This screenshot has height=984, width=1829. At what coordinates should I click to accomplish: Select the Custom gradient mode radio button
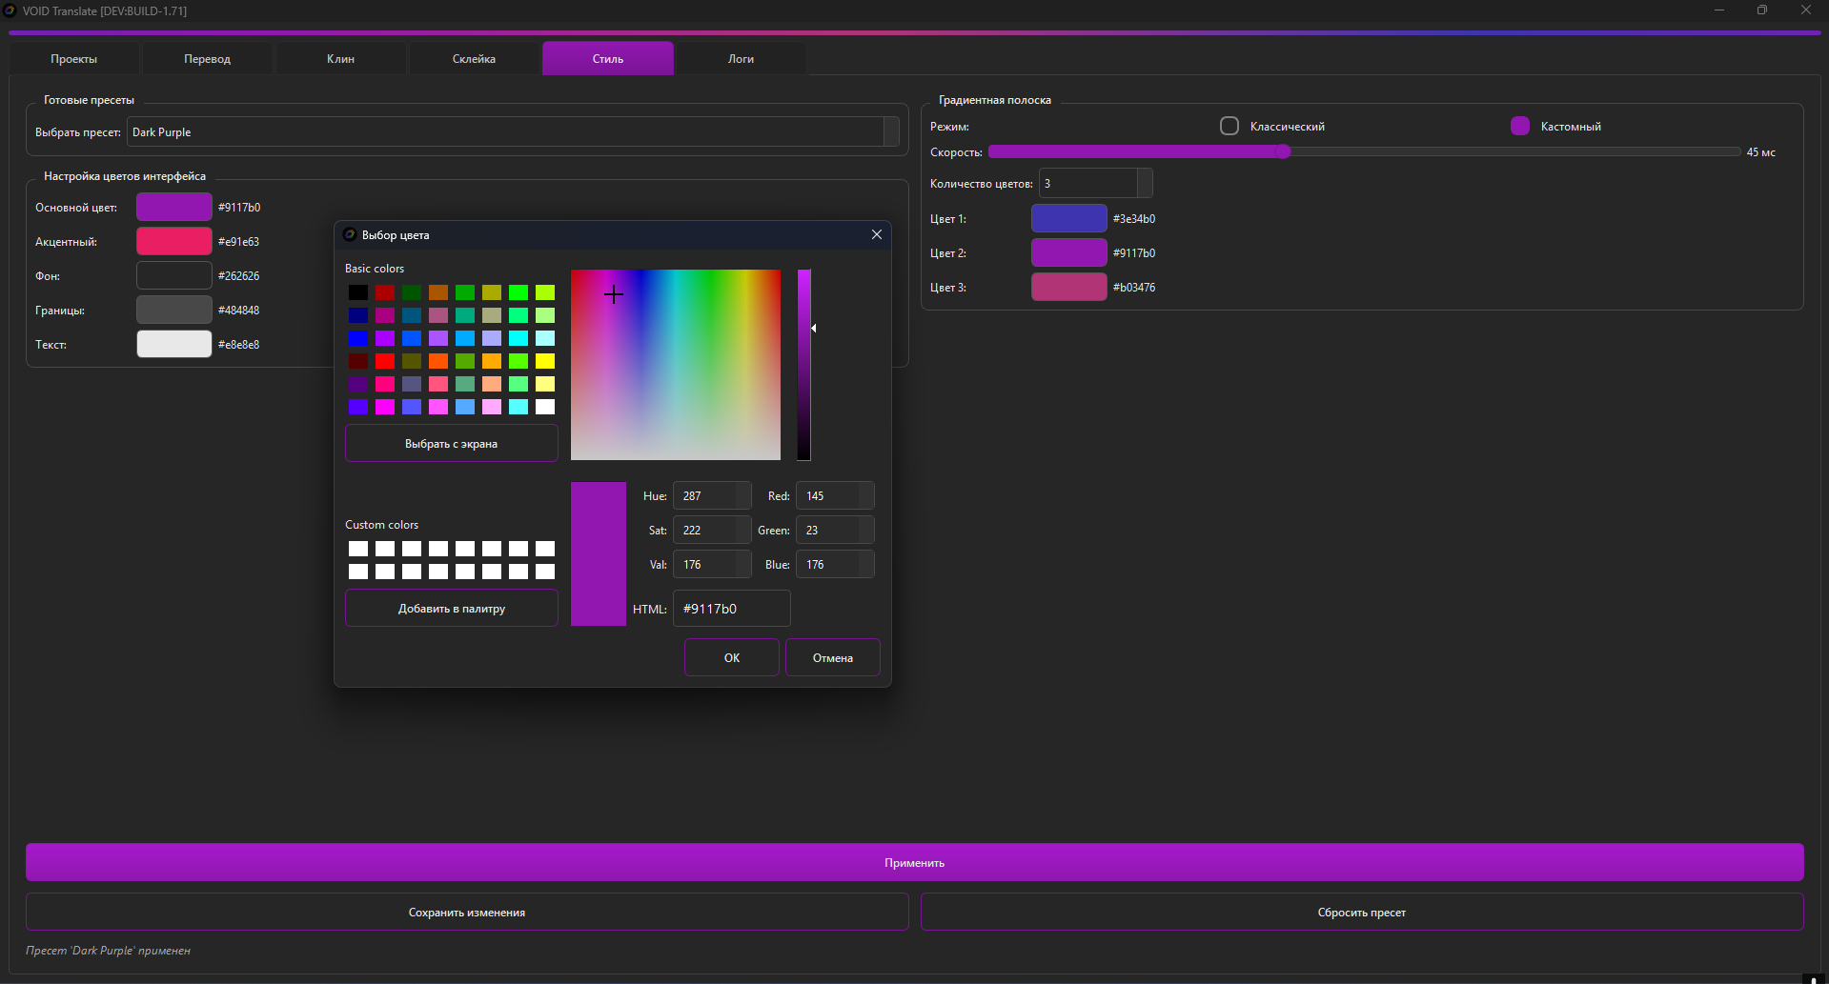[1520, 126]
